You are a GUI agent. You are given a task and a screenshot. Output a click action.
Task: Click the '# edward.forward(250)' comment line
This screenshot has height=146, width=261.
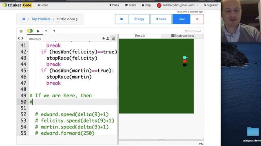[65, 133]
